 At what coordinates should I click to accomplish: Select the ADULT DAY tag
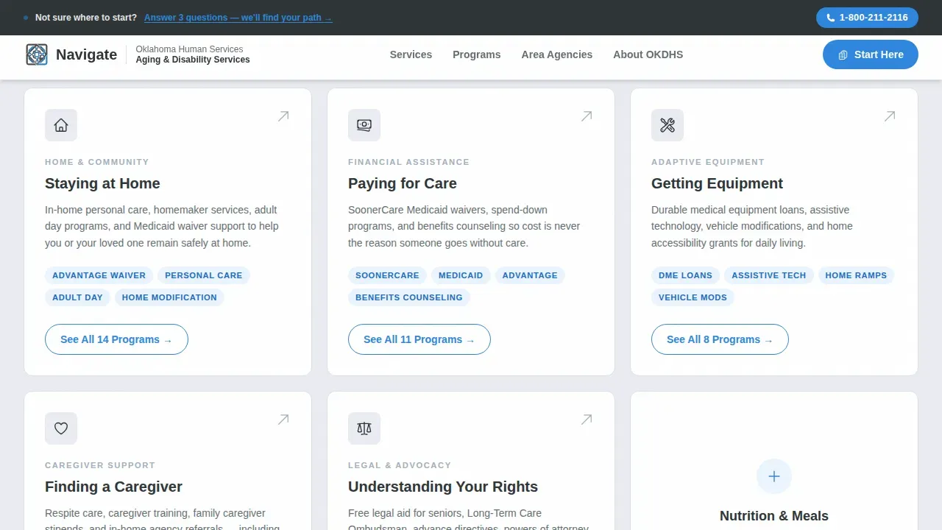77,297
